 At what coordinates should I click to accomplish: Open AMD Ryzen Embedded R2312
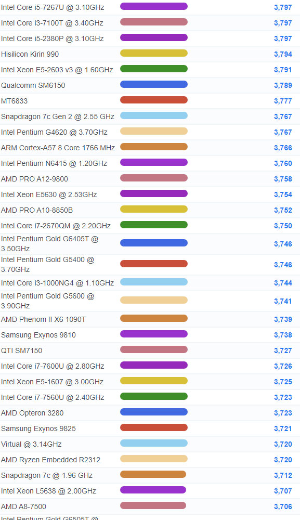(51, 460)
